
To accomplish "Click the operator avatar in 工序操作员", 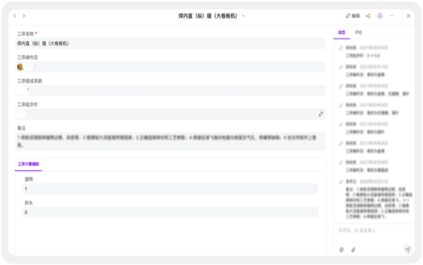I will [20, 67].
